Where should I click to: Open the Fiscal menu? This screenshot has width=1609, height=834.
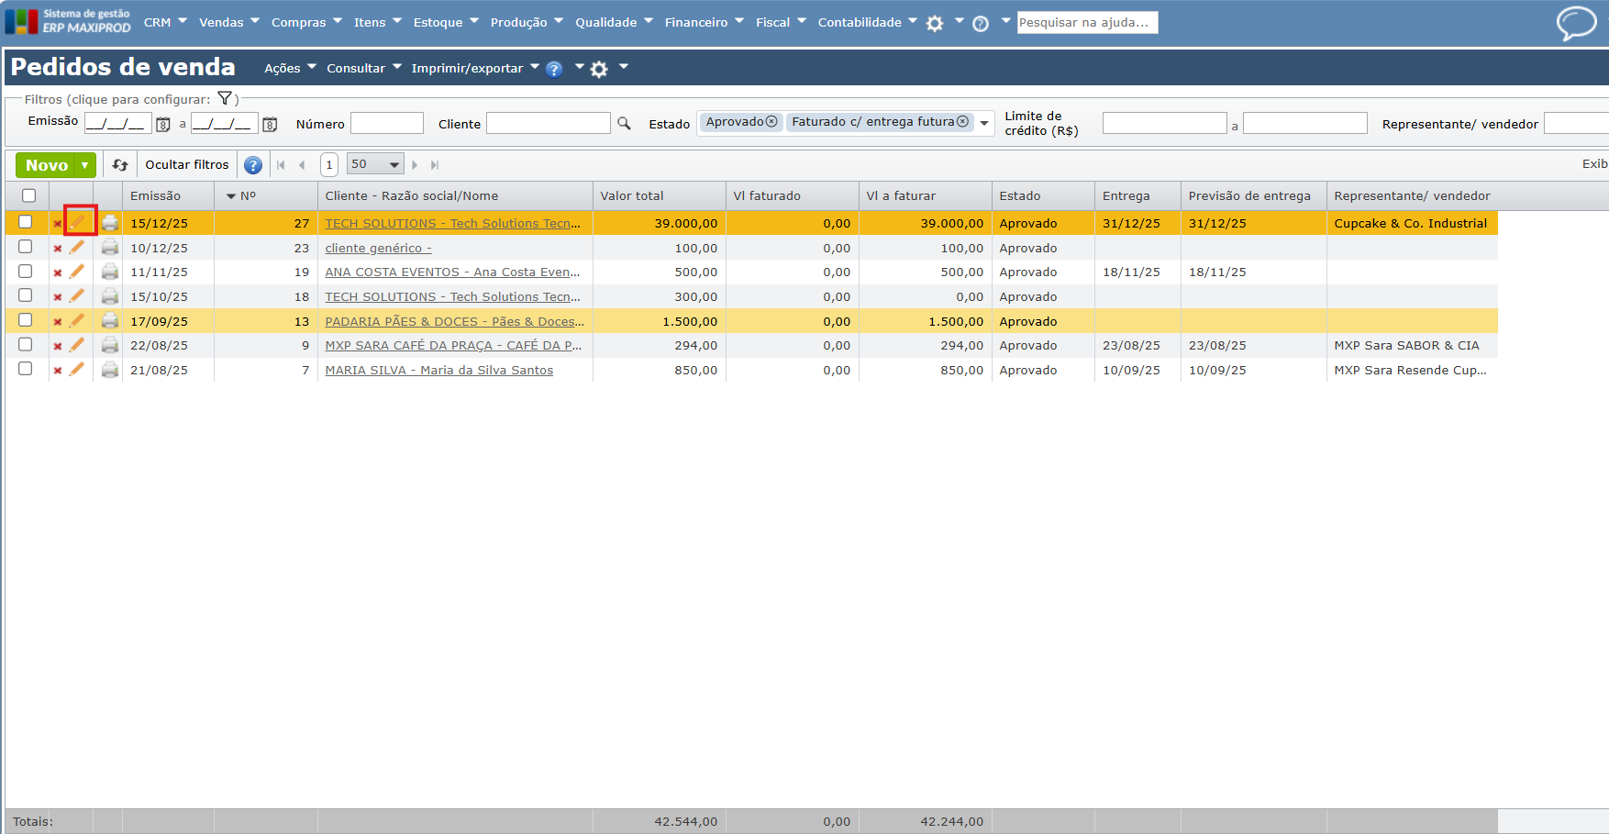[781, 22]
